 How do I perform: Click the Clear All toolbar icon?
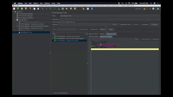point(75,9)
